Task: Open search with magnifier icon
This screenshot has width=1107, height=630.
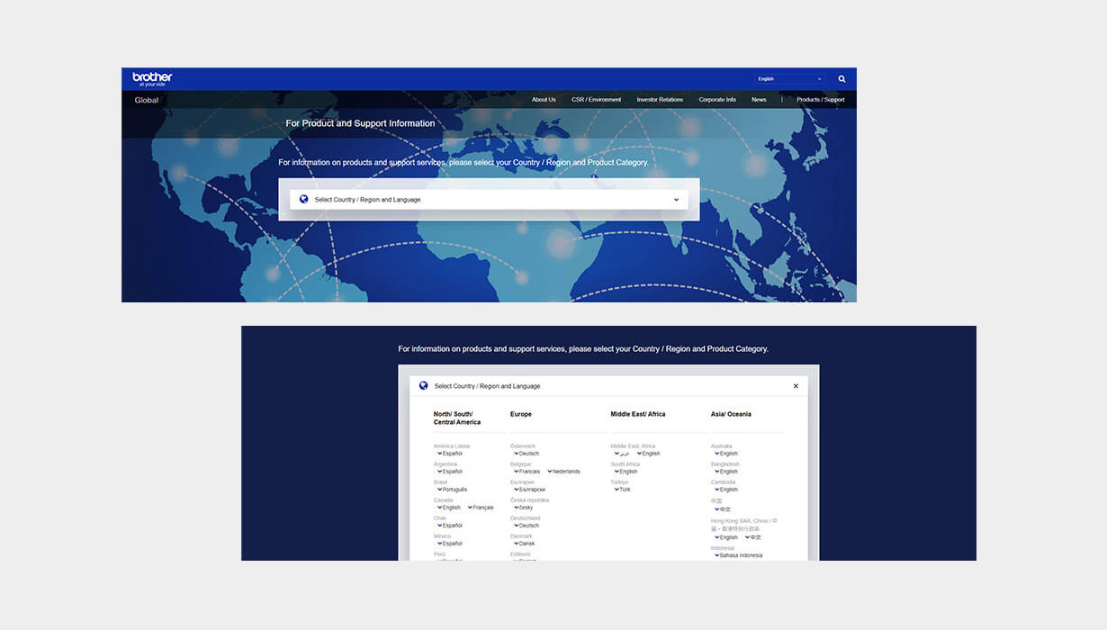Action: (x=841, y=79)
